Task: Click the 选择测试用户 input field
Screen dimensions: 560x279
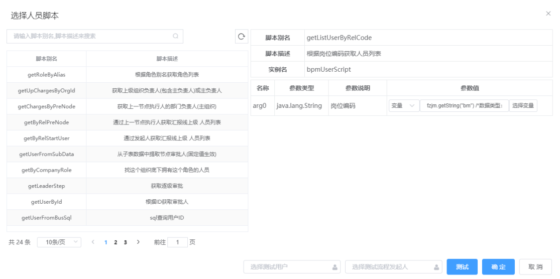Action: click(x=292, y=267)
